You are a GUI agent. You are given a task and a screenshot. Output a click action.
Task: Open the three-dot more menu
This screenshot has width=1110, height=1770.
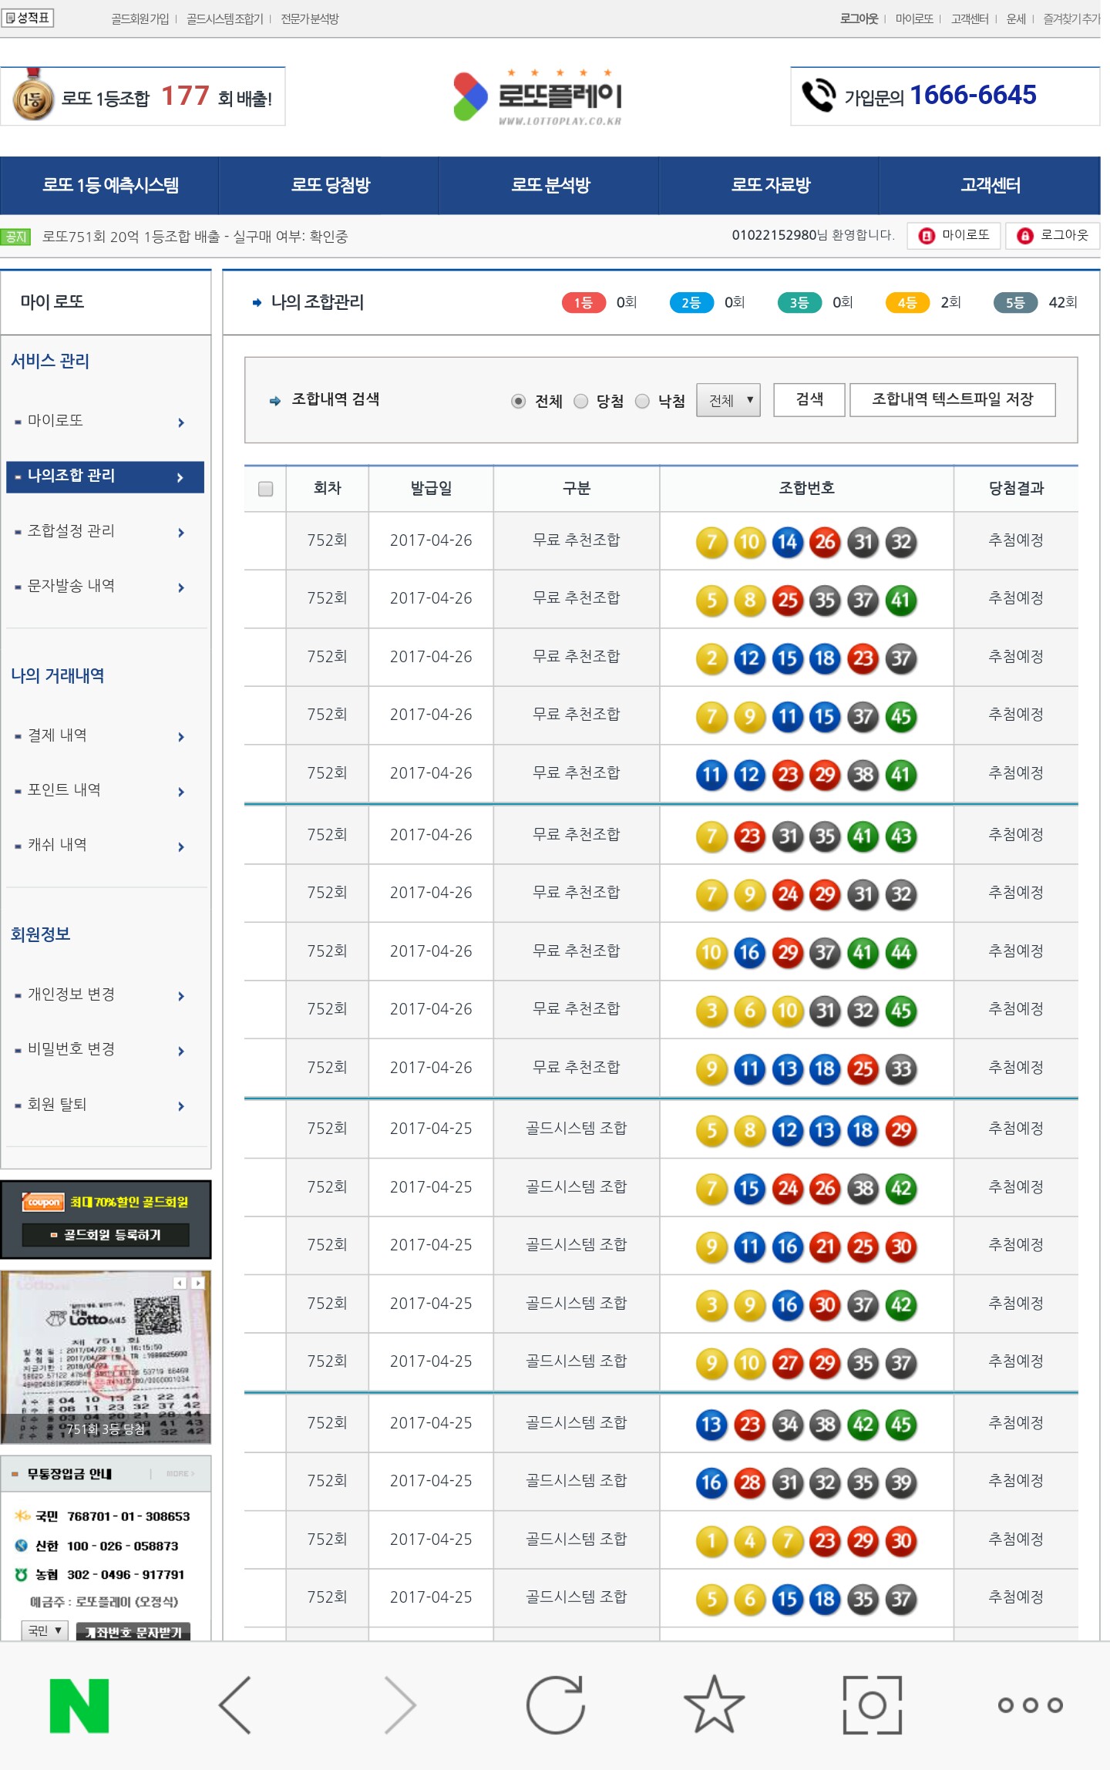coord(1030,1705)
